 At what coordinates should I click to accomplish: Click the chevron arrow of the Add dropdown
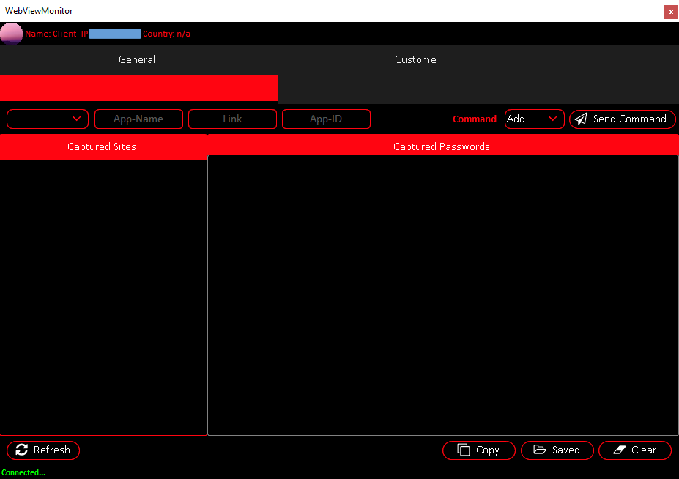click(x=553, y=119)
